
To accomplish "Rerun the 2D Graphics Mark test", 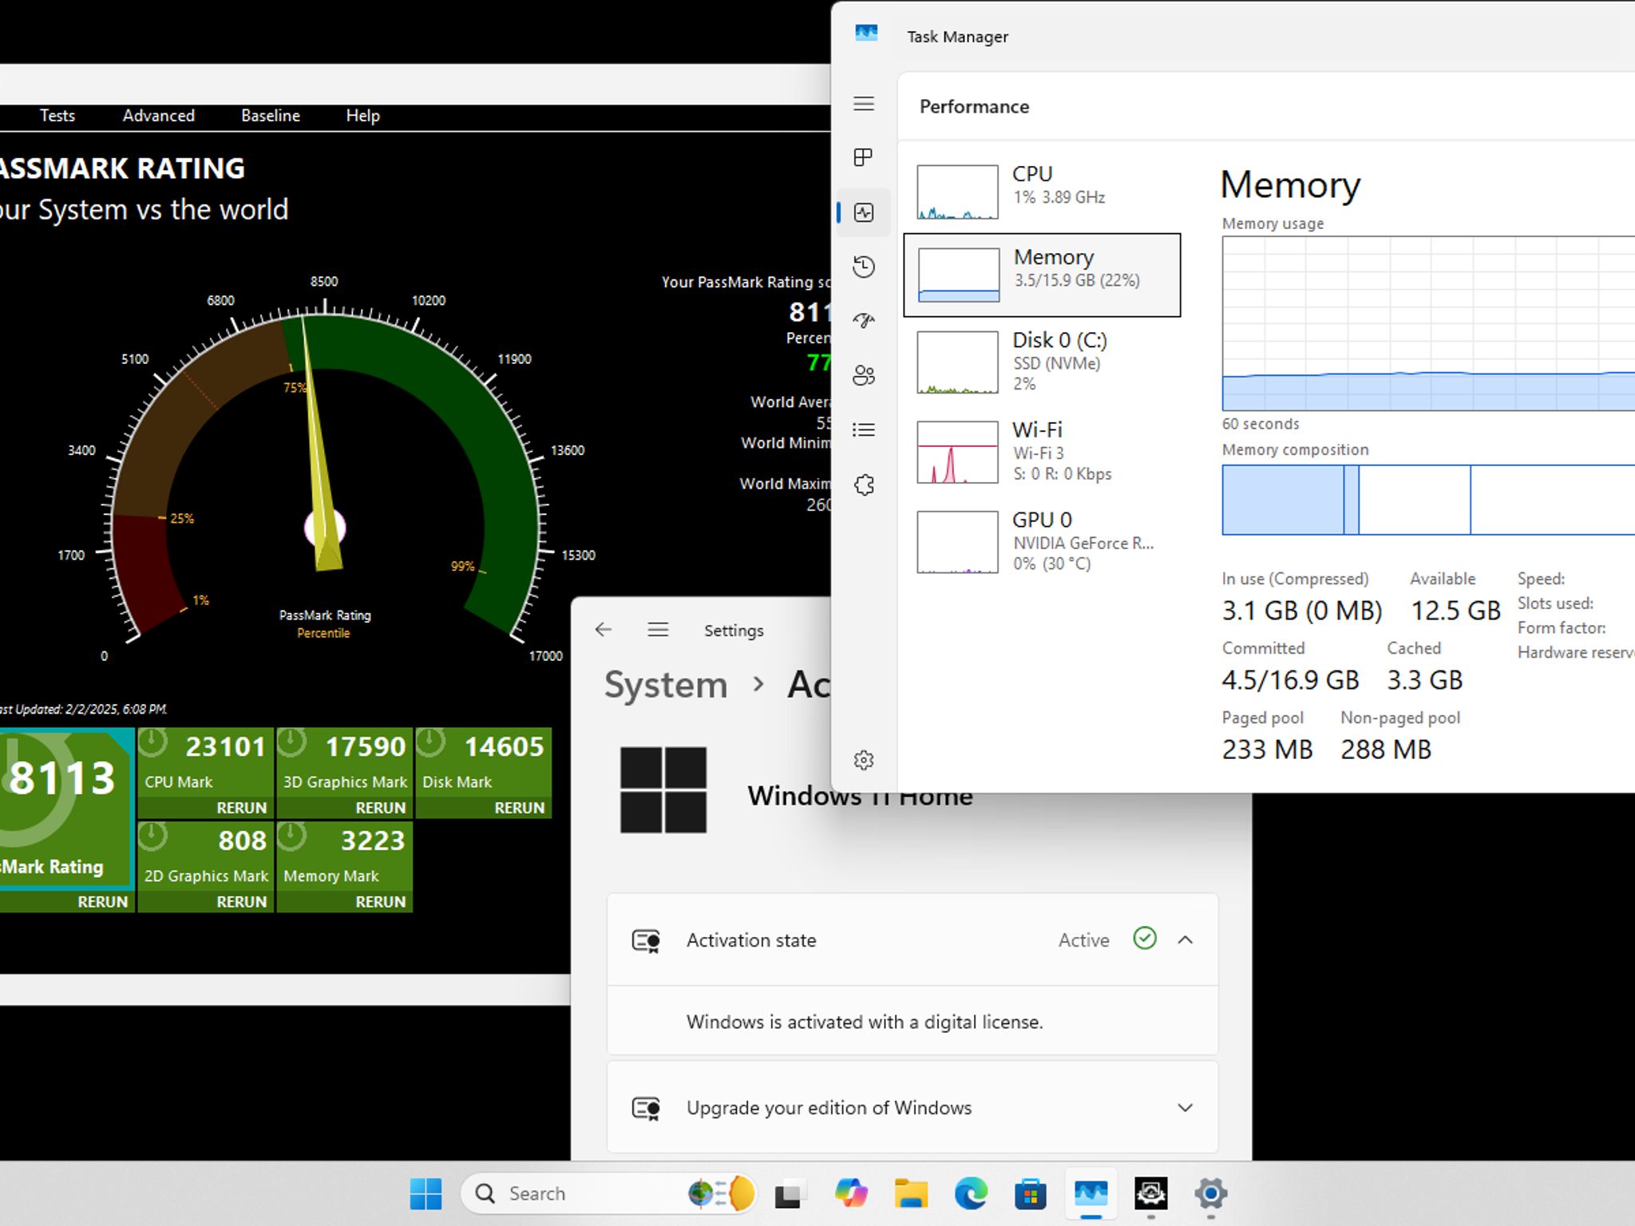I will pos(241,902).
